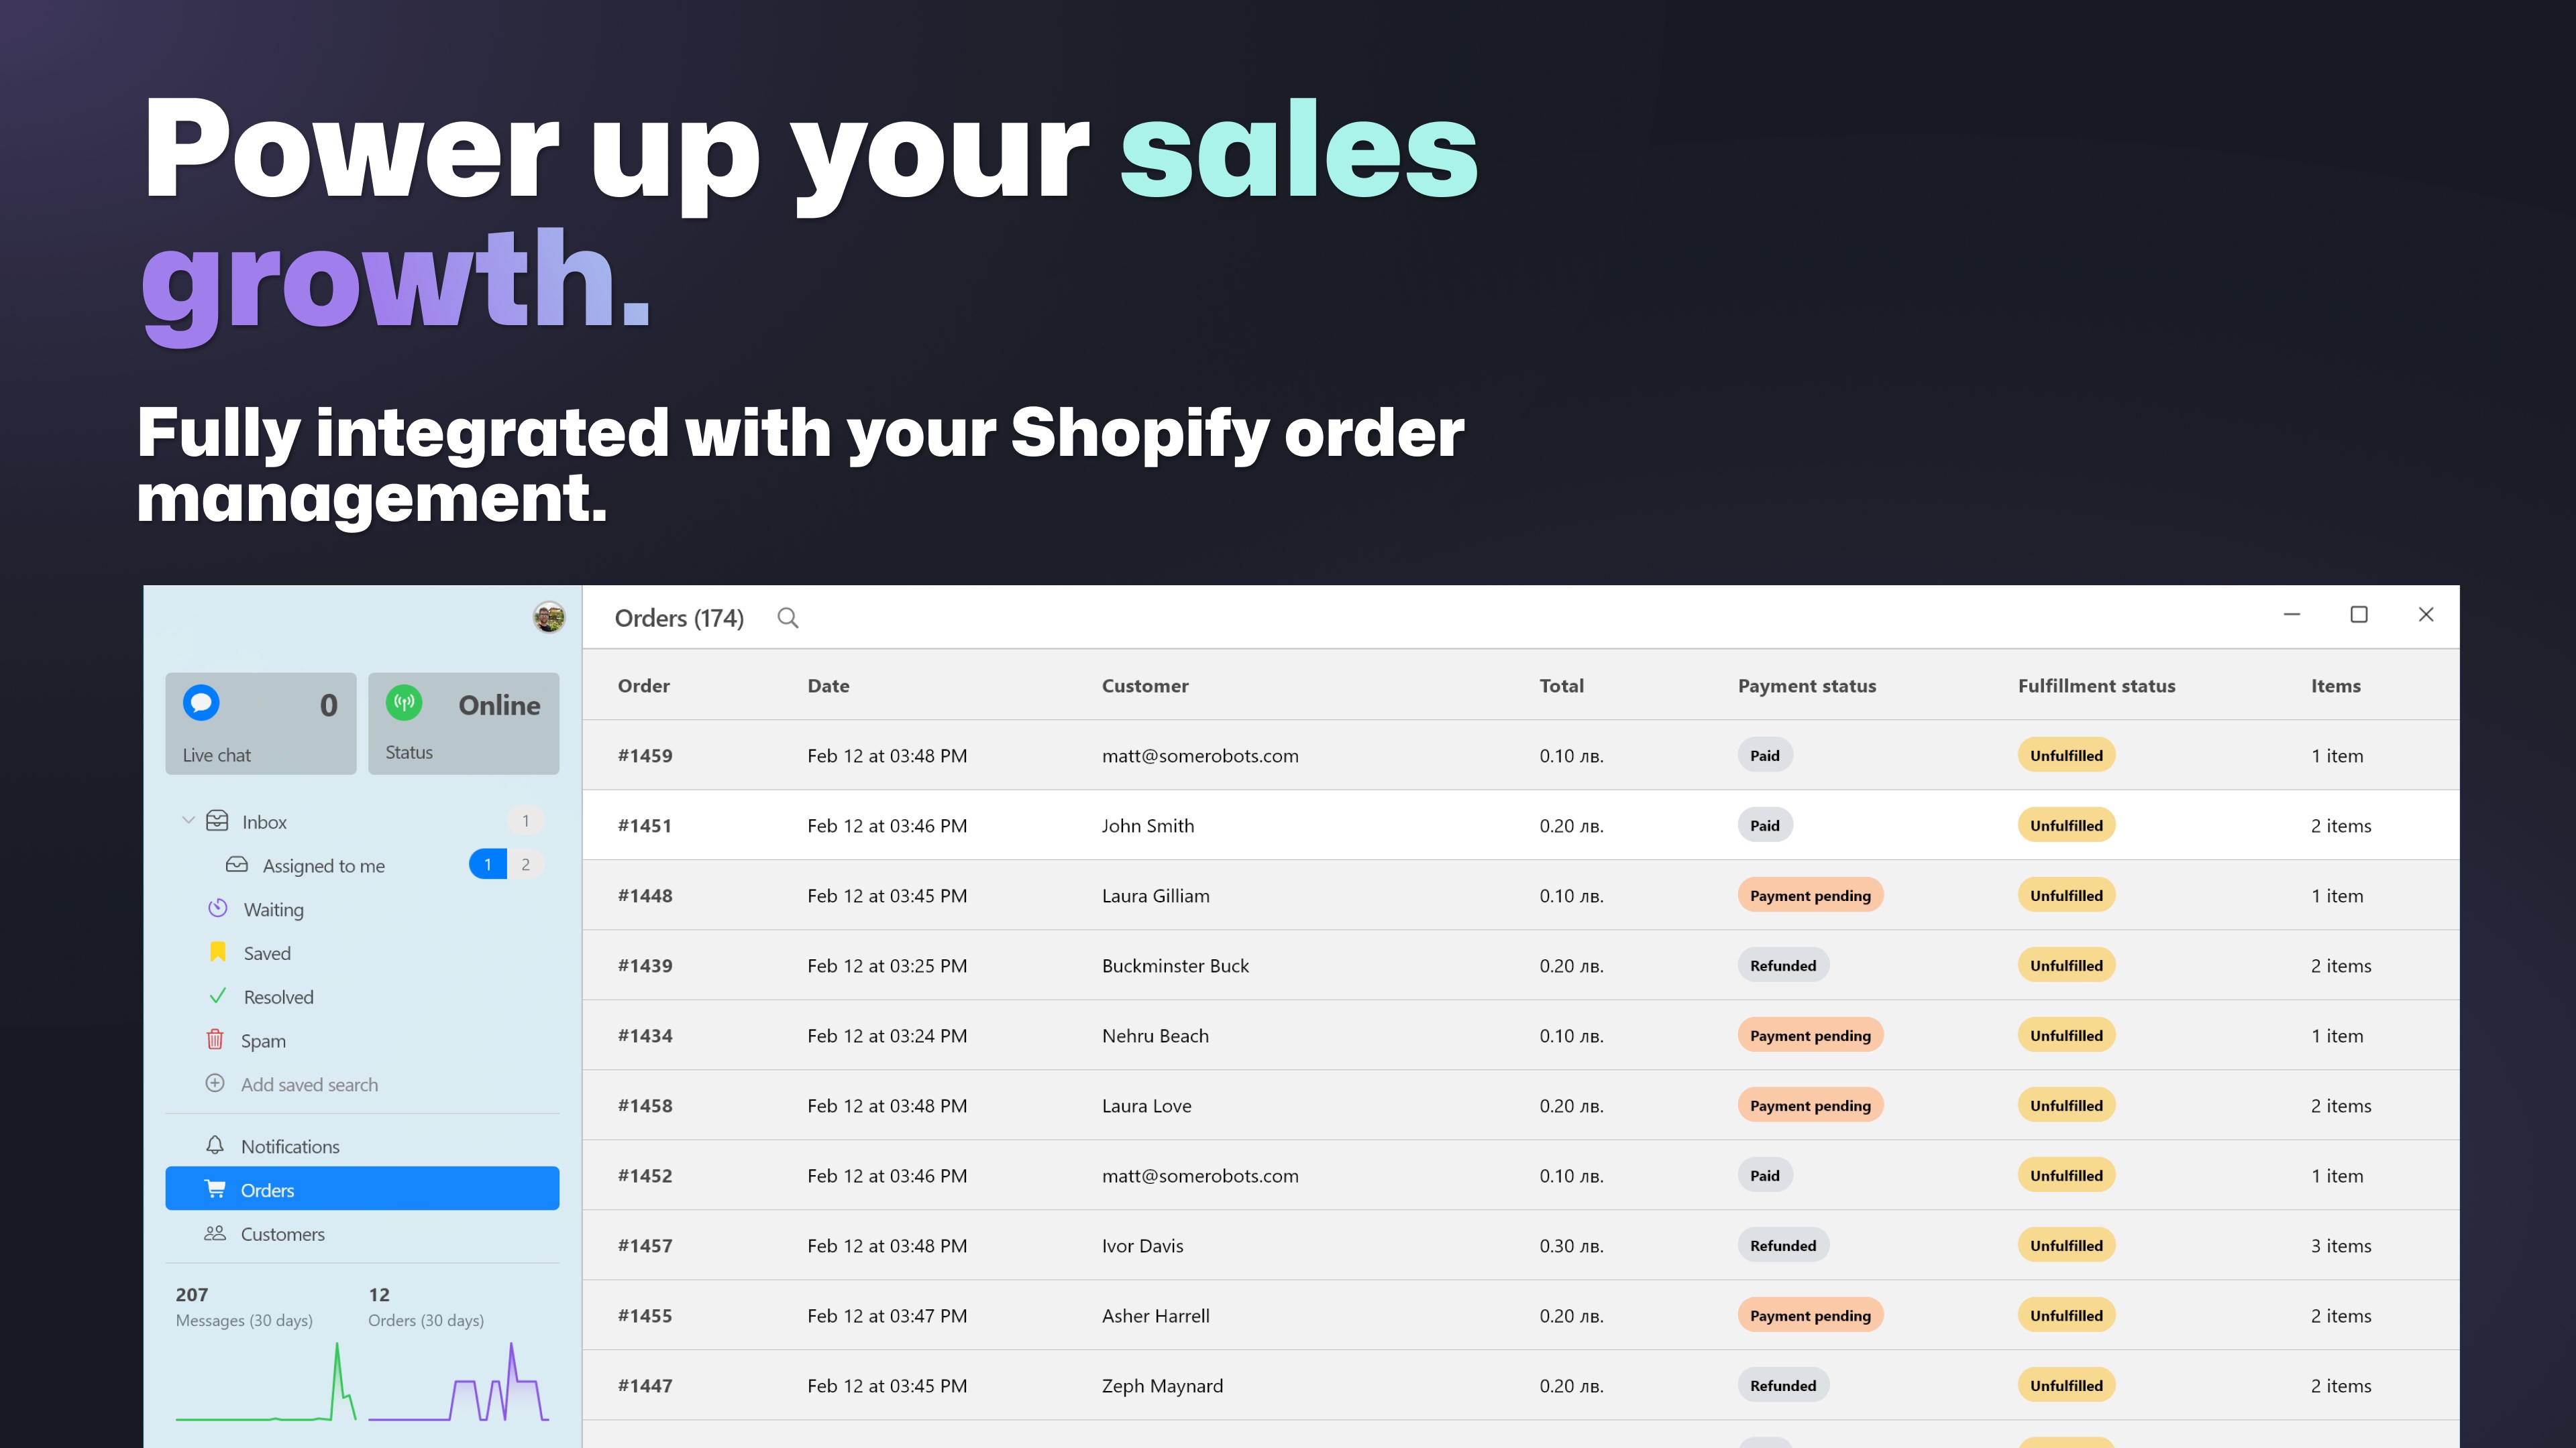The height and width of the screenshot is (1448, 2576).
Task: Open the user profile avatar
Action: [x=548, y=617]
